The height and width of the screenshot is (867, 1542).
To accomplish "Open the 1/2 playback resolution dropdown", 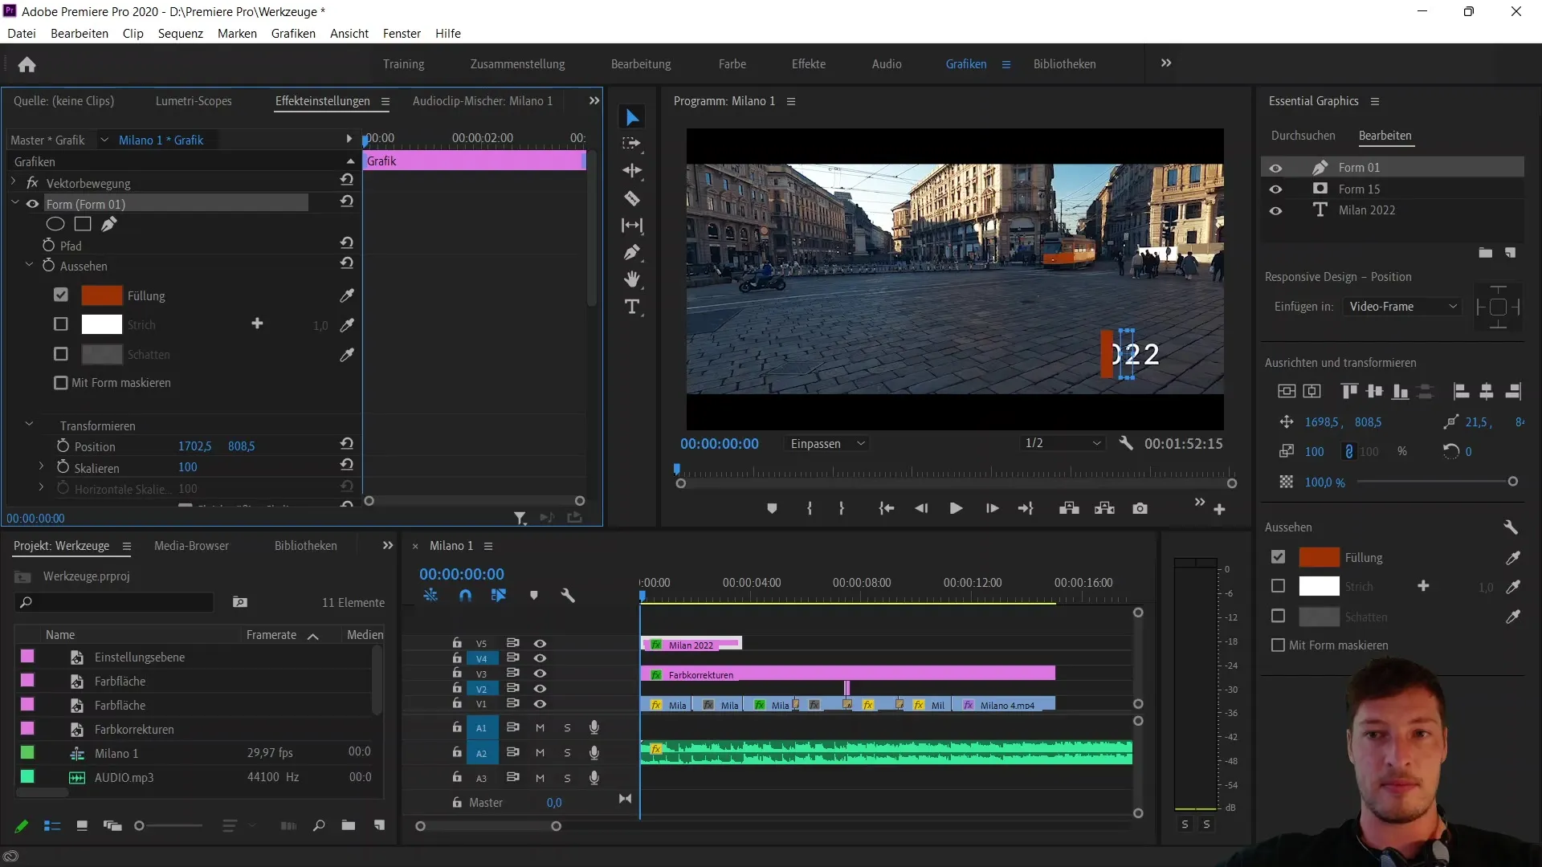I will (1062, 443).
